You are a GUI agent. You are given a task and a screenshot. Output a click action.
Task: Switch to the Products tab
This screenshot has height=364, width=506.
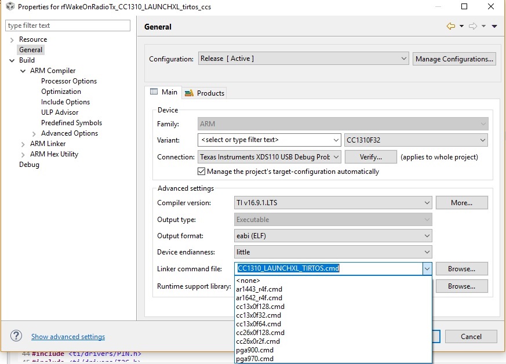[205, 93]
